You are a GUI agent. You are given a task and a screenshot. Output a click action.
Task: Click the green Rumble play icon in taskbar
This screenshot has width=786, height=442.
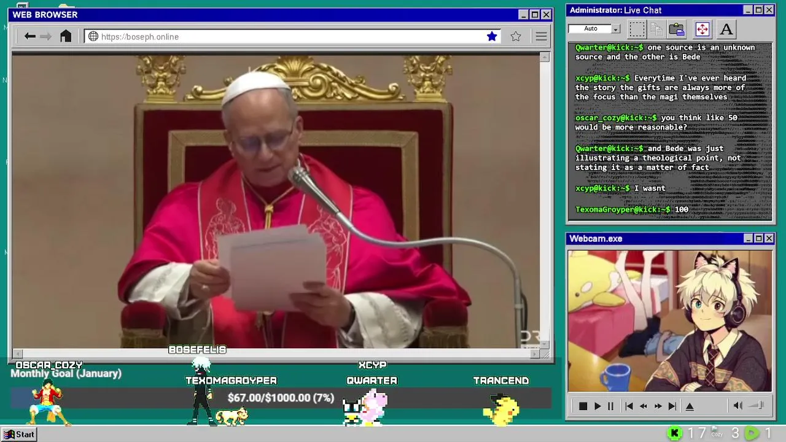pos(752,433)
